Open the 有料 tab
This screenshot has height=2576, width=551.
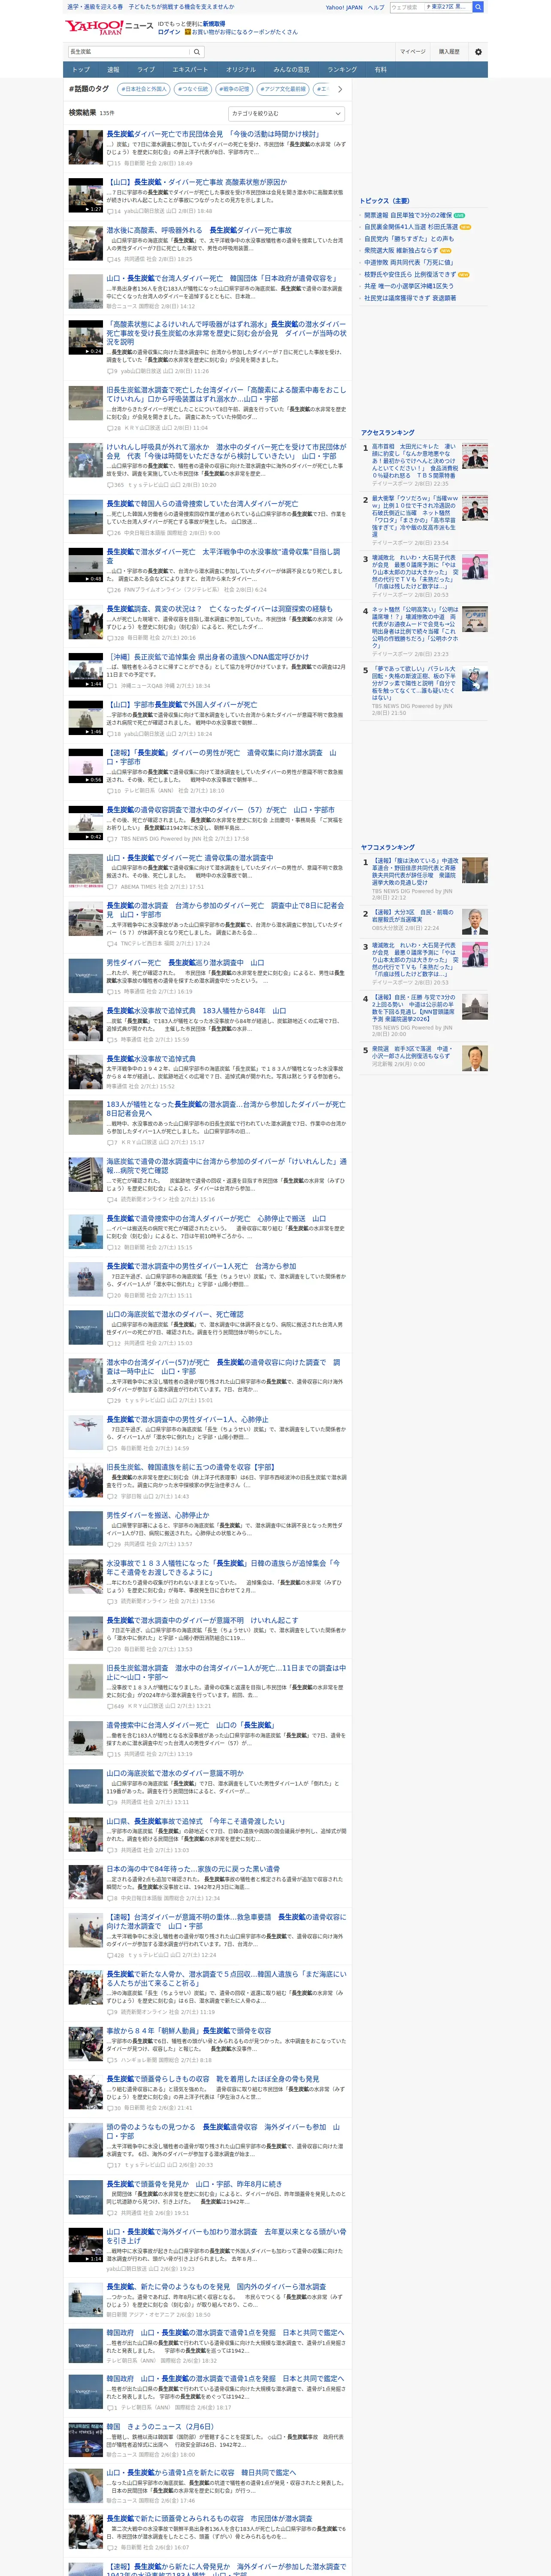pyautogui.click(x=380, y=70)
